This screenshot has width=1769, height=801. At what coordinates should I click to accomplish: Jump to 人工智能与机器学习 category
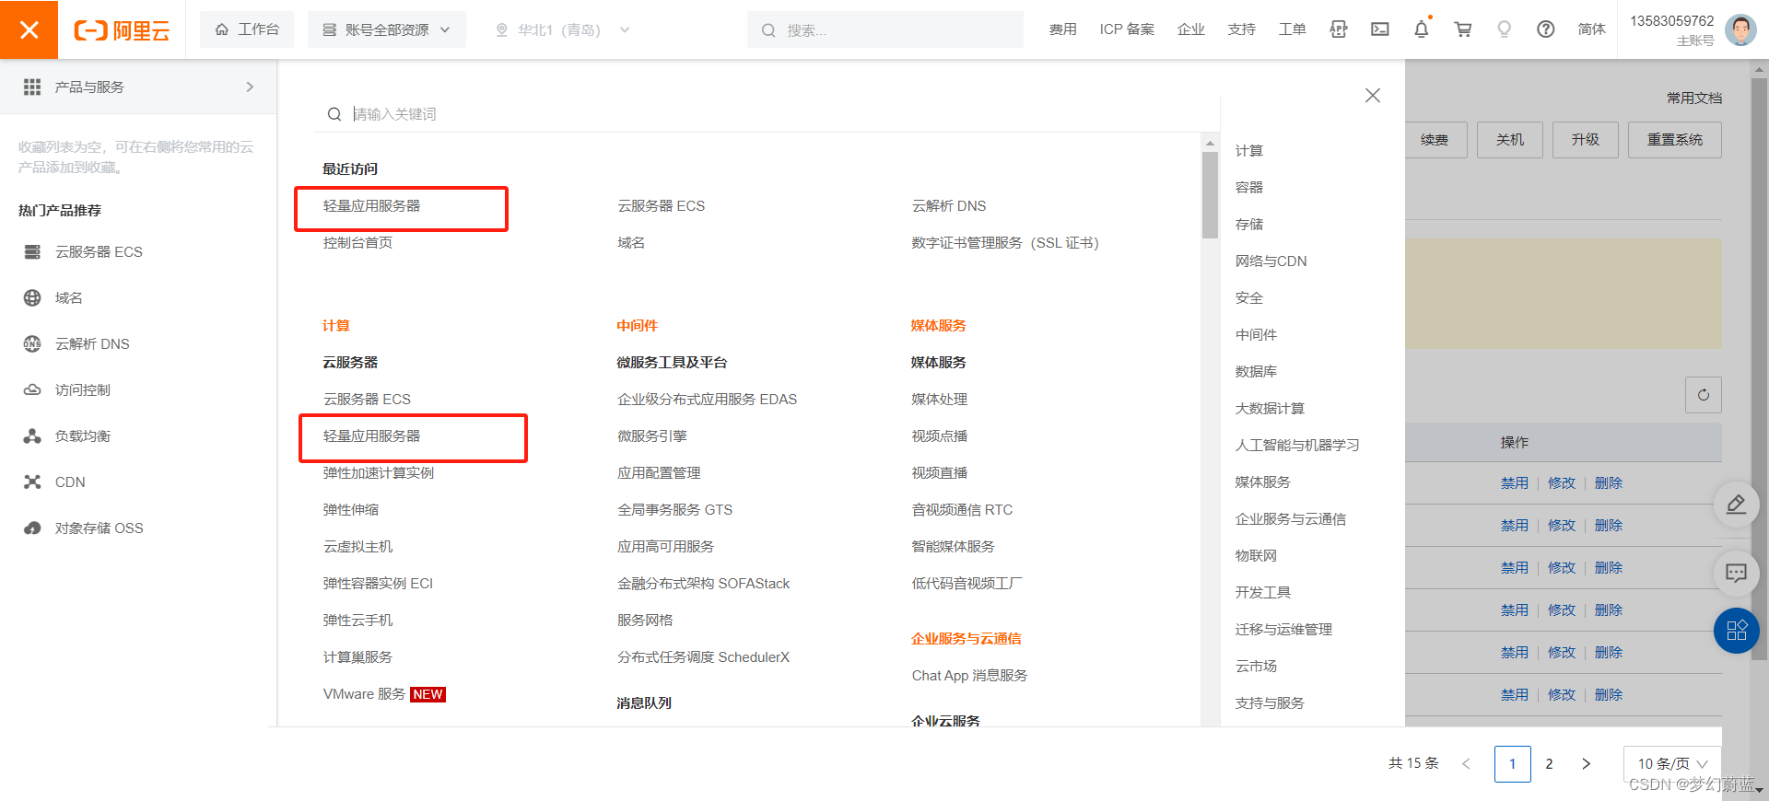click(x=1297, y=446)
